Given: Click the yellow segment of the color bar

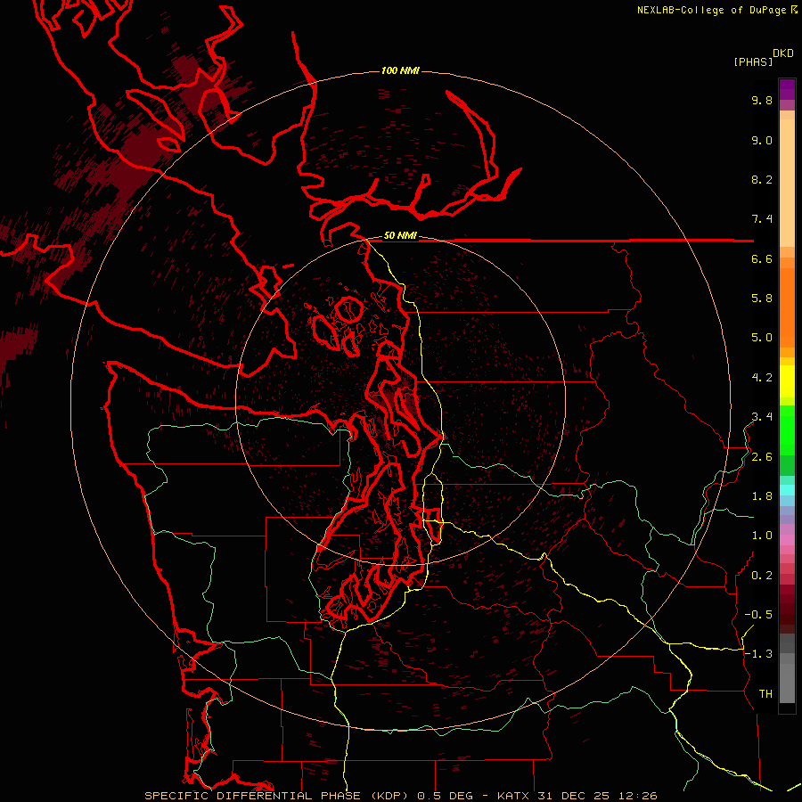Looking at the screenshot, I should click(787, 381).
